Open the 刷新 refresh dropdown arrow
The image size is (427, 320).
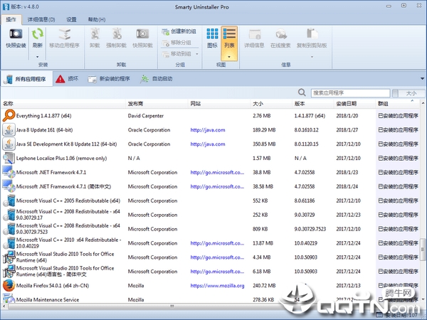37,57
